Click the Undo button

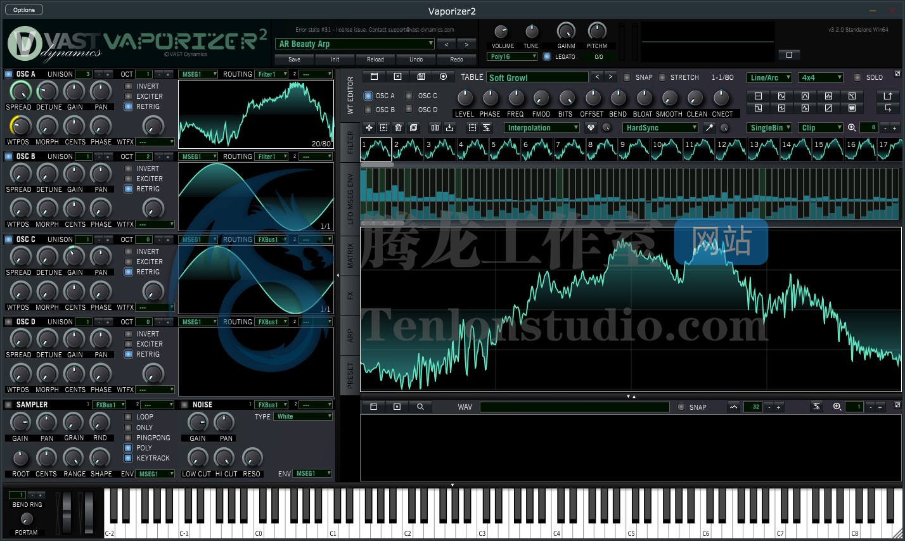416,59
